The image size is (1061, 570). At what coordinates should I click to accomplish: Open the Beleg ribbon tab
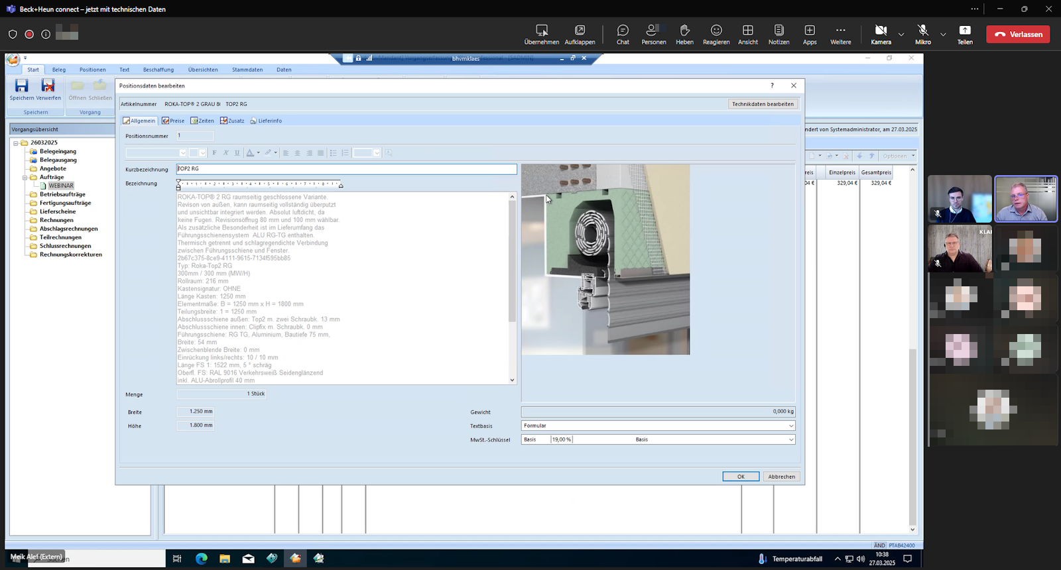(59, 70)
